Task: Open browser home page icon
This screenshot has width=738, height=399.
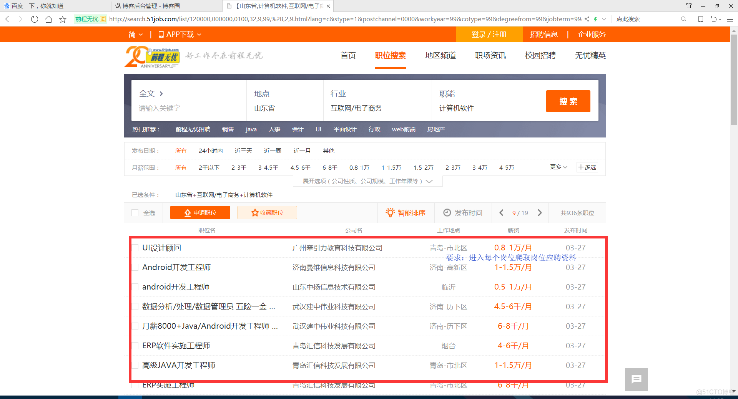Action: point(48,19)
